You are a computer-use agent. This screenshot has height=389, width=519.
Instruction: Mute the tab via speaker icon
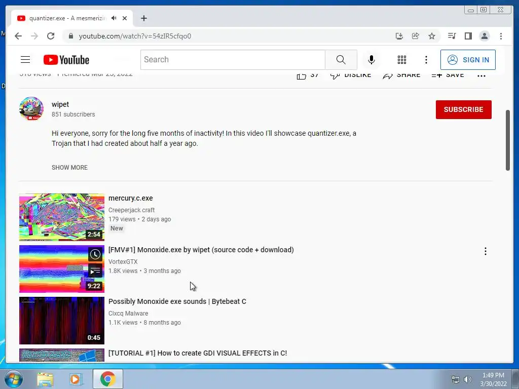pos(114,18)
